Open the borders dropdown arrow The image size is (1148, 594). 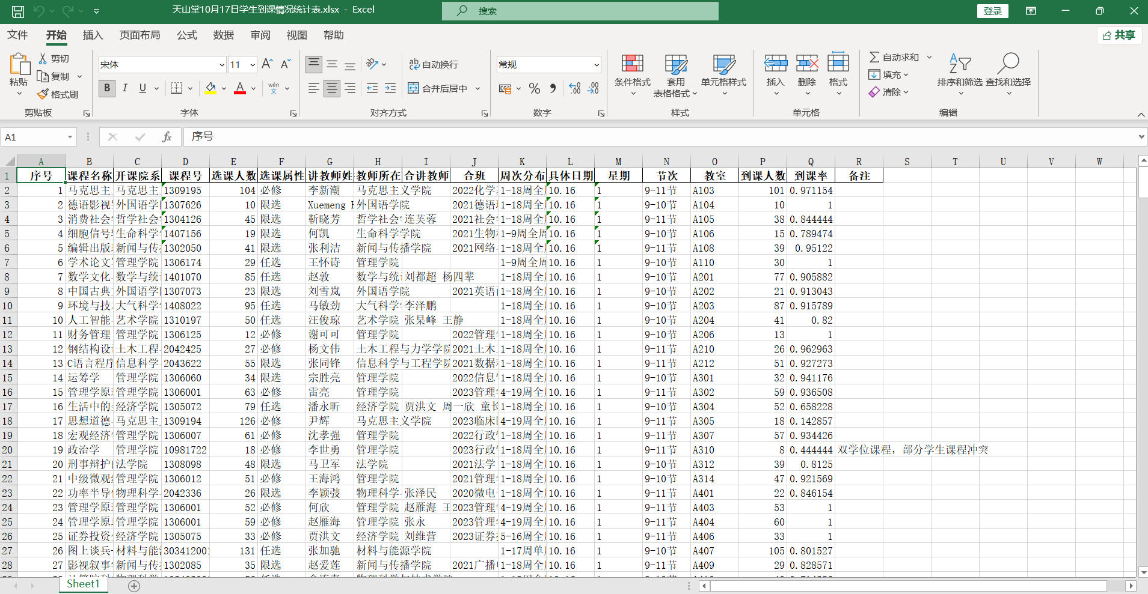click(x=190, y=88)
